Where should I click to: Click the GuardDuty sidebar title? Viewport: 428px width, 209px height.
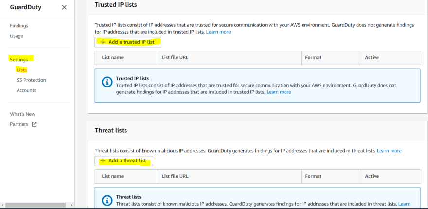(26, 7)
